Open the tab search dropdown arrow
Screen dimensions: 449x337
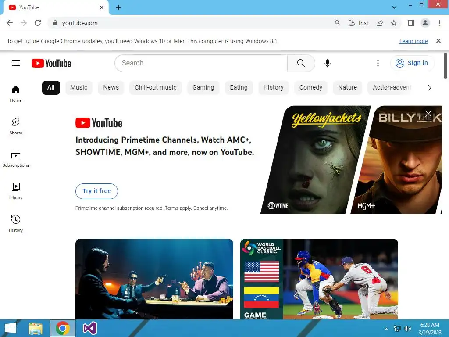point(394,7)
